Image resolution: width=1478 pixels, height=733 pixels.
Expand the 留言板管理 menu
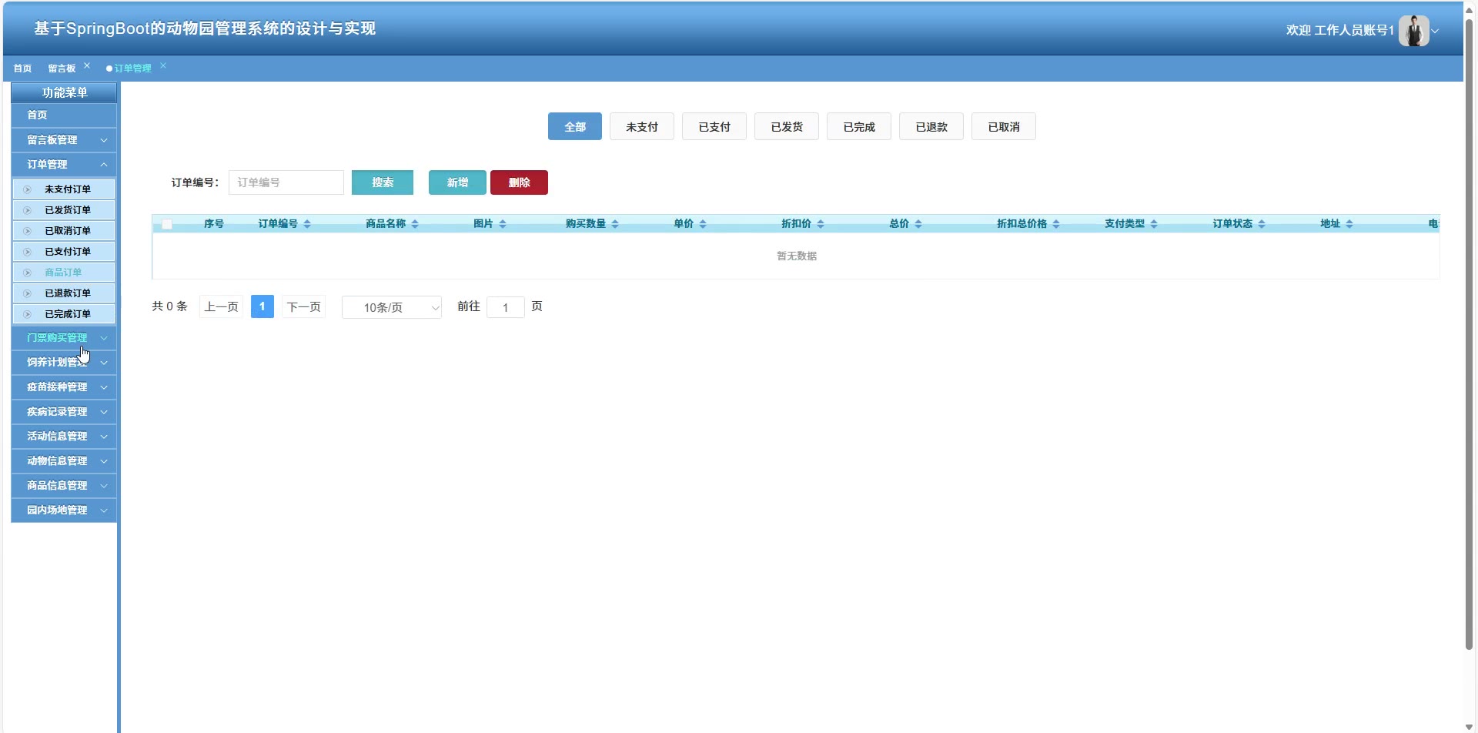tap(64, 139)
